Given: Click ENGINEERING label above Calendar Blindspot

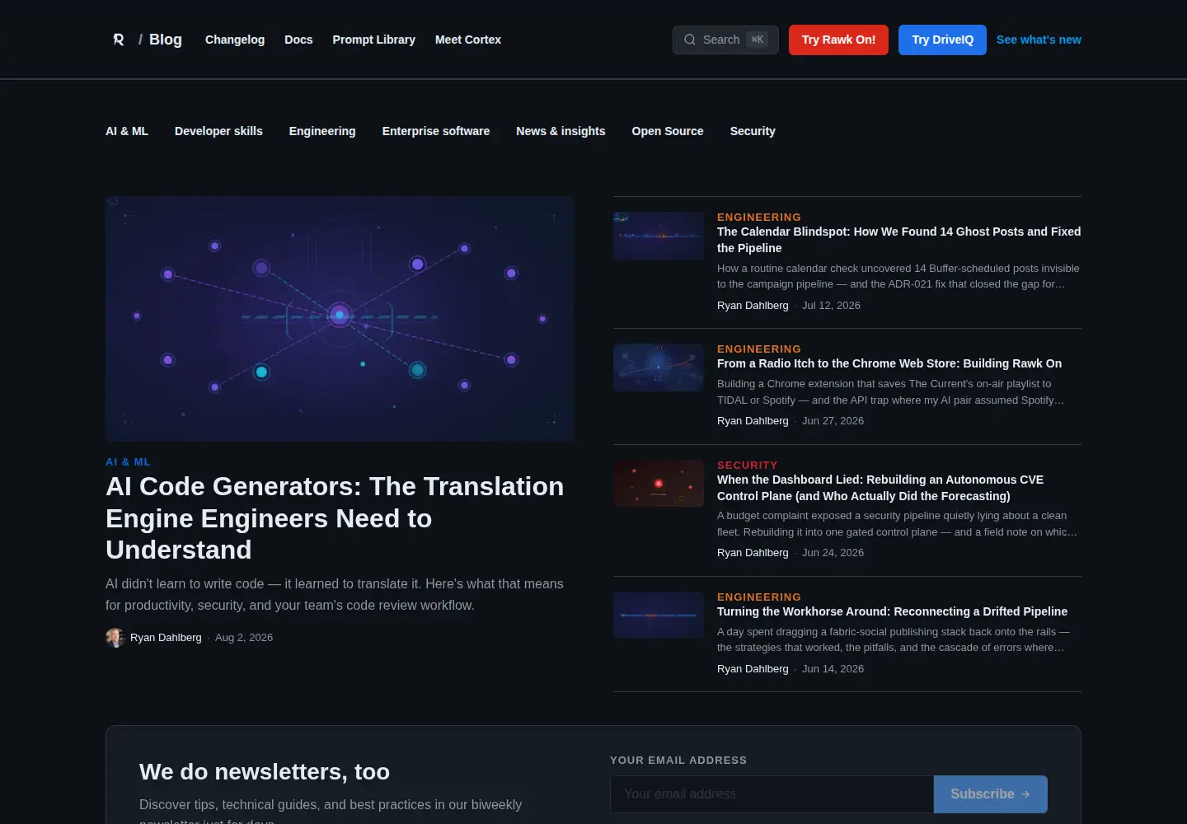Looking at the screenshot, I should tap(759, 218).
